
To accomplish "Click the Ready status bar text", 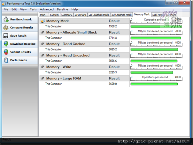I will [7, 140].
